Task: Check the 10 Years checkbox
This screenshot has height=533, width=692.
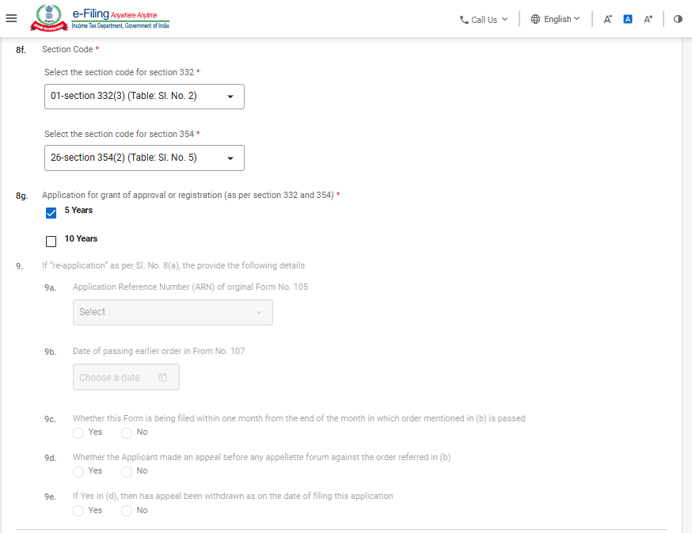Action: [x=51, y=241]
